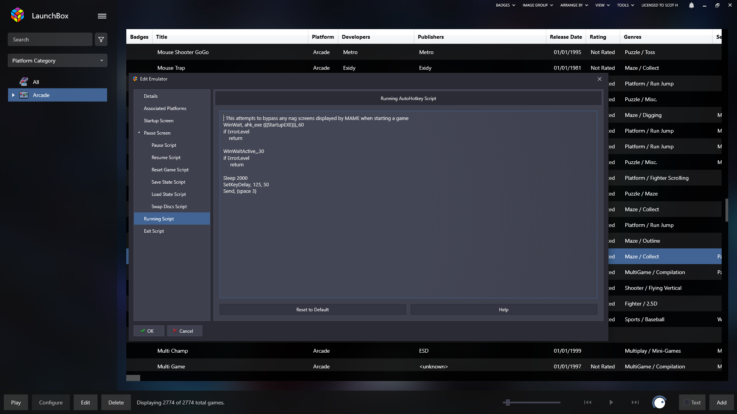Sort by the Genres column header
This screenshot has width=737, height=414.
pyautogui.click(x=666, y=37)
